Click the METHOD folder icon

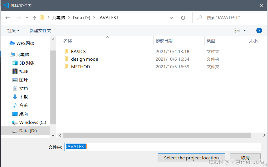coord(67,66)
